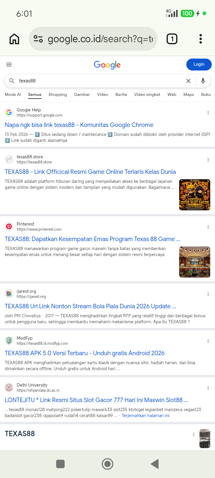Tap the TEXAS88 section heading
The height and width of the screenshot is (478, 215).
click(x=20, y=434)
